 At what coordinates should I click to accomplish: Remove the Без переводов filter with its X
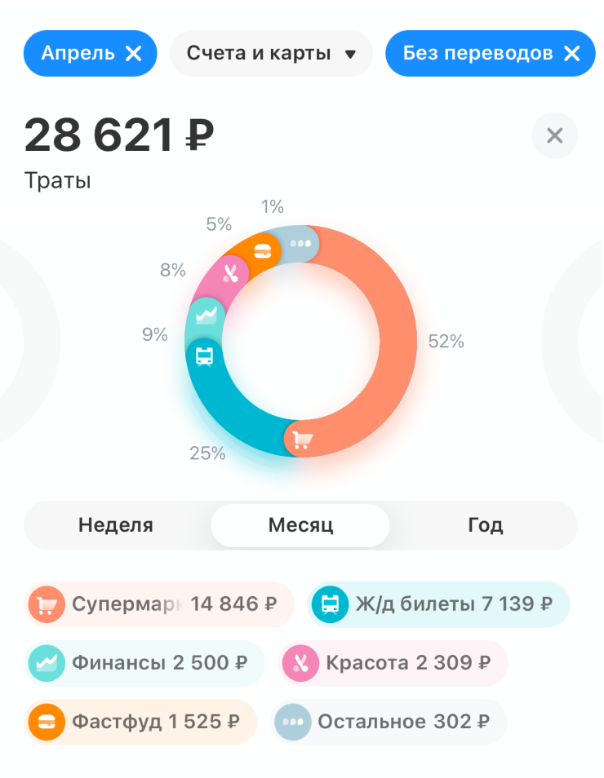click(572, 53)
